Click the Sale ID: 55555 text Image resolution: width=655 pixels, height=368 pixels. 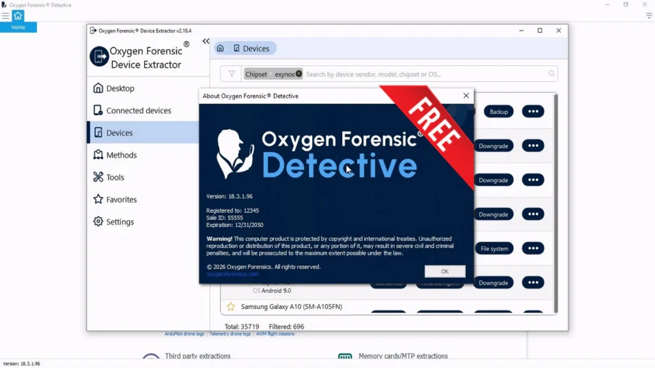pos(225,218)
